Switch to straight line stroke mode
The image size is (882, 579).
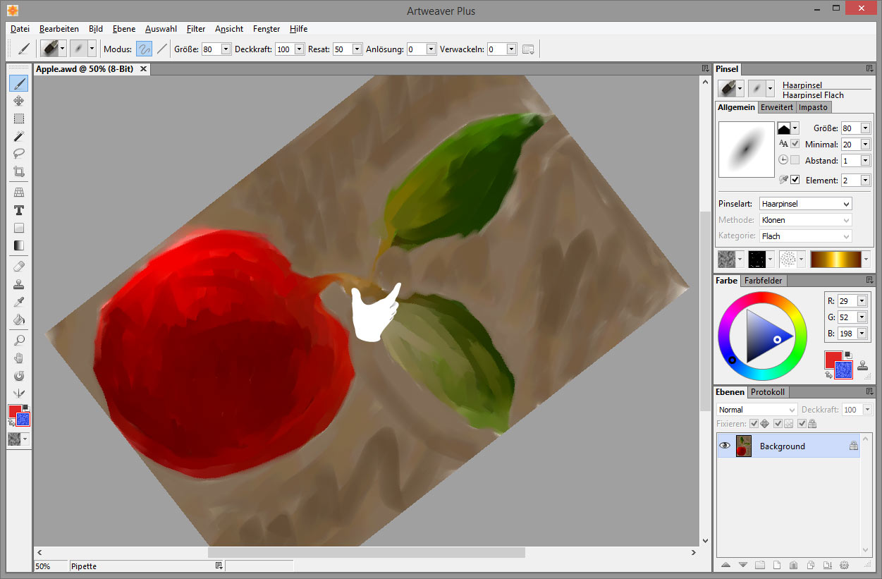(x=162, y=49)
